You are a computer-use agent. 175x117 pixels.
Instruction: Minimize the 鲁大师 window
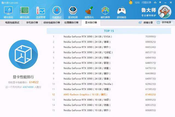(165, 2)
